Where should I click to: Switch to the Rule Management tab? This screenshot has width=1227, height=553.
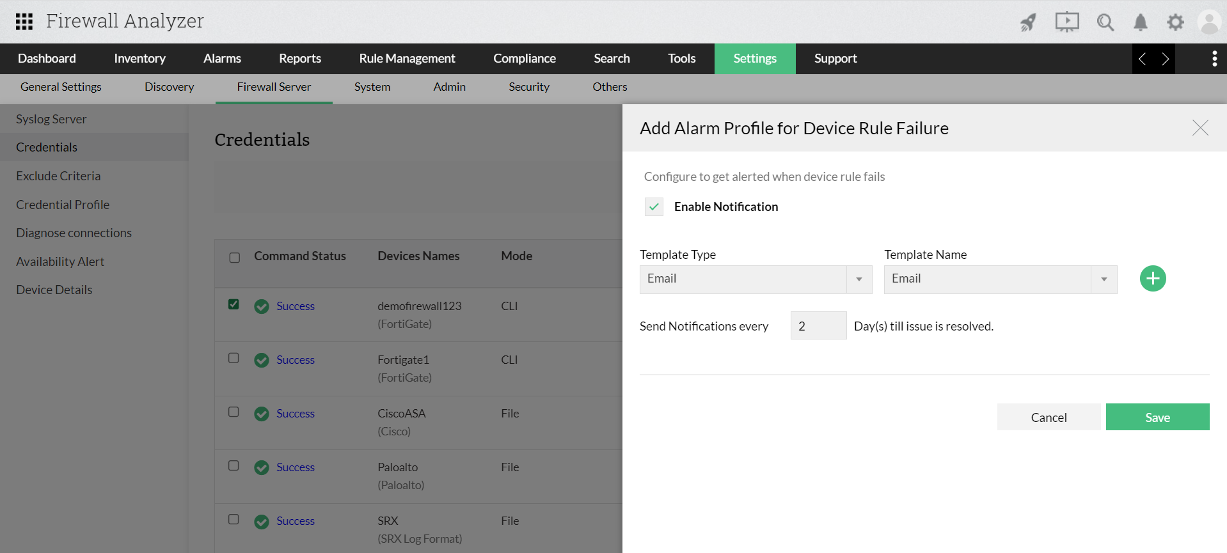(x=407, y=59)
